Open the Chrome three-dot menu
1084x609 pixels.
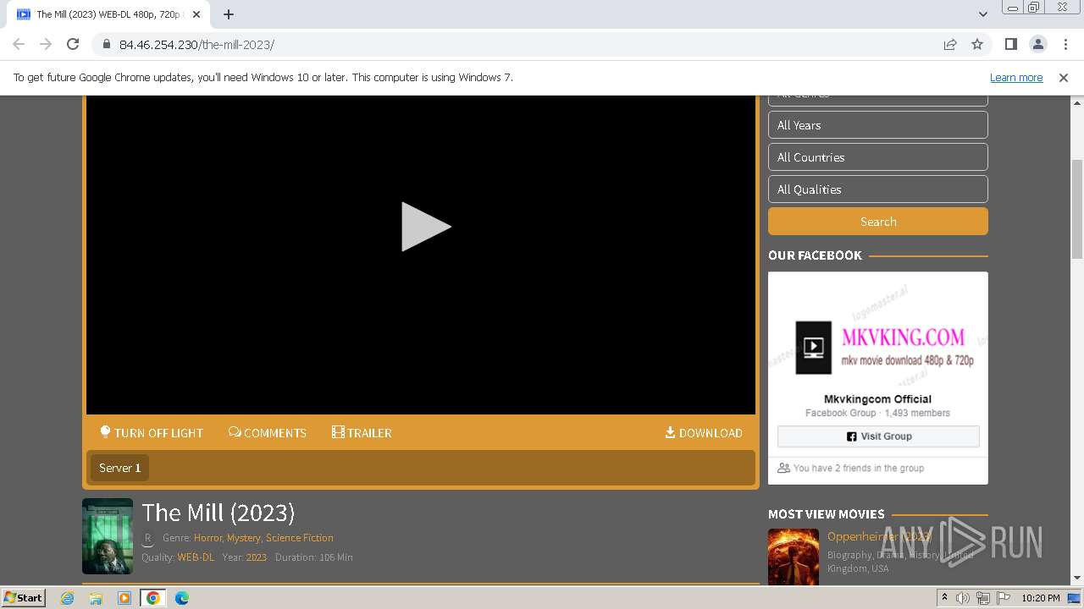[x=1065, y=44]
